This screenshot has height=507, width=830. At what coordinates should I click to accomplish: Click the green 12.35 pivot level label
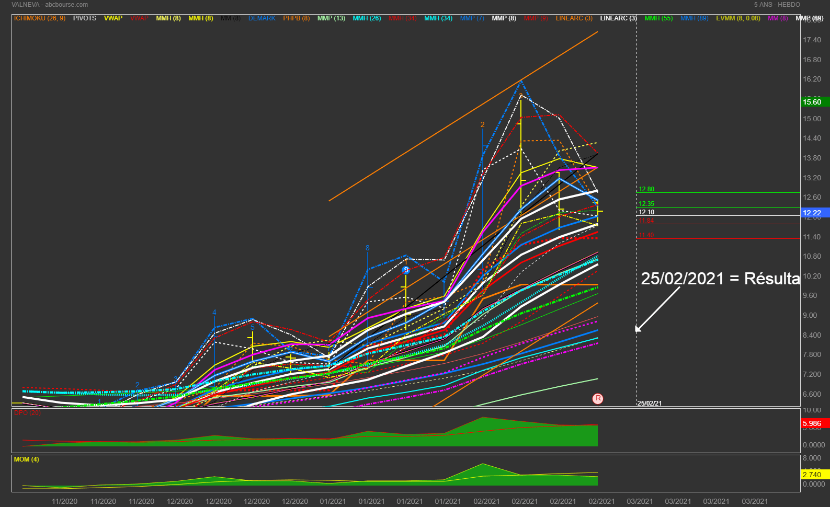pos(646,204)
